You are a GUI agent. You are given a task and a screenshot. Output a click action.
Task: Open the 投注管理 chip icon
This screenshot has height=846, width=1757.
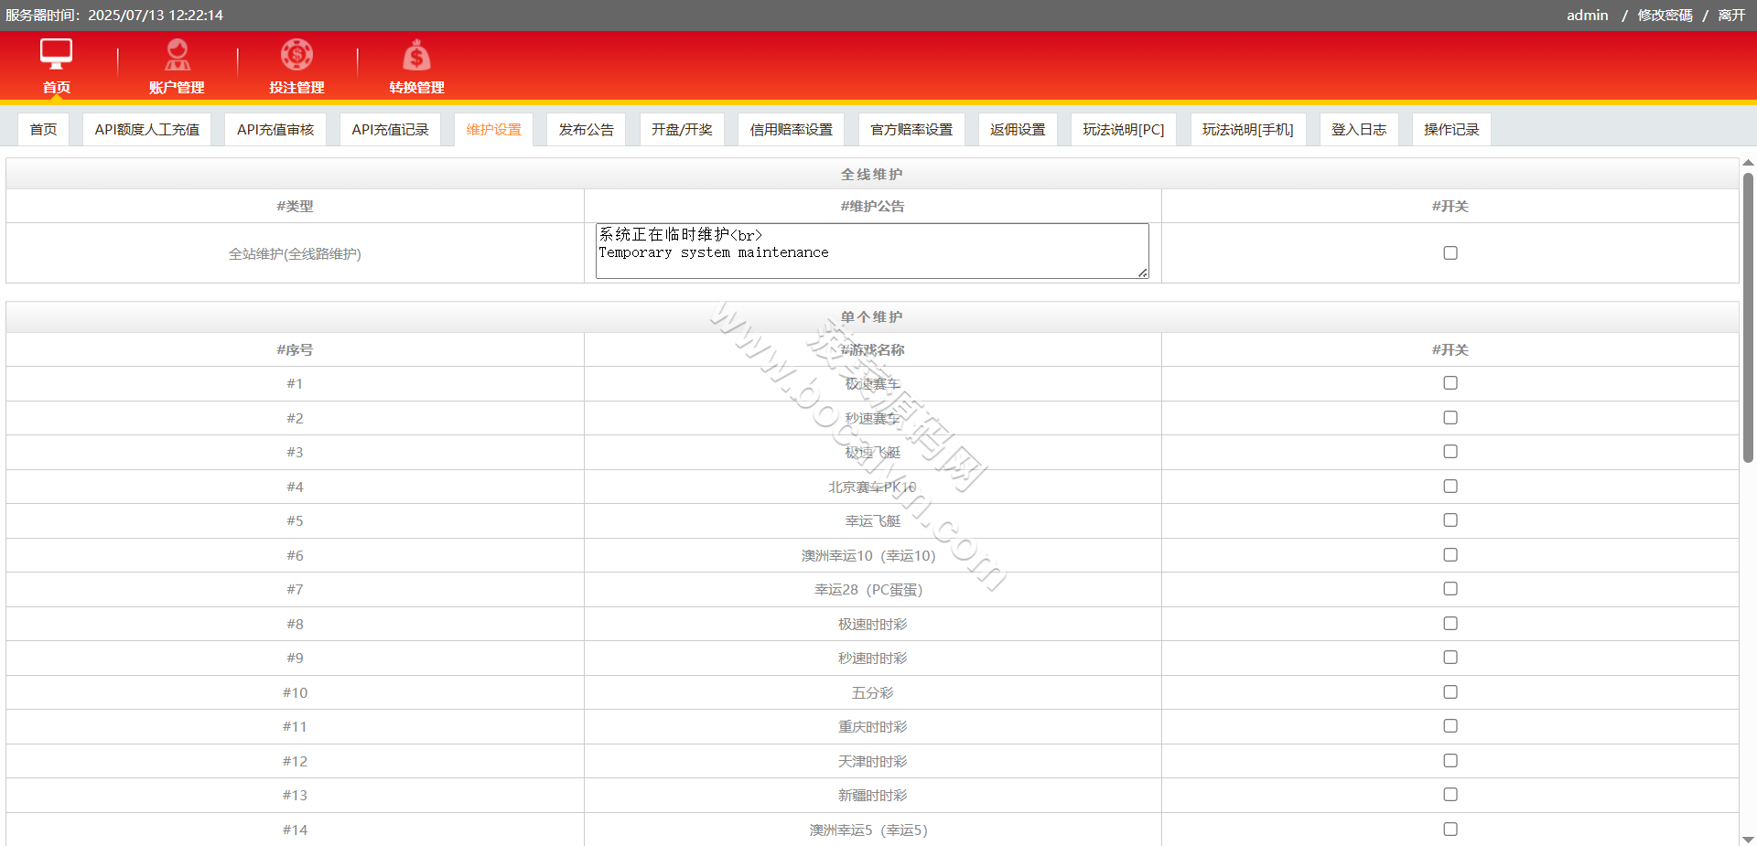tap(296, 55)
